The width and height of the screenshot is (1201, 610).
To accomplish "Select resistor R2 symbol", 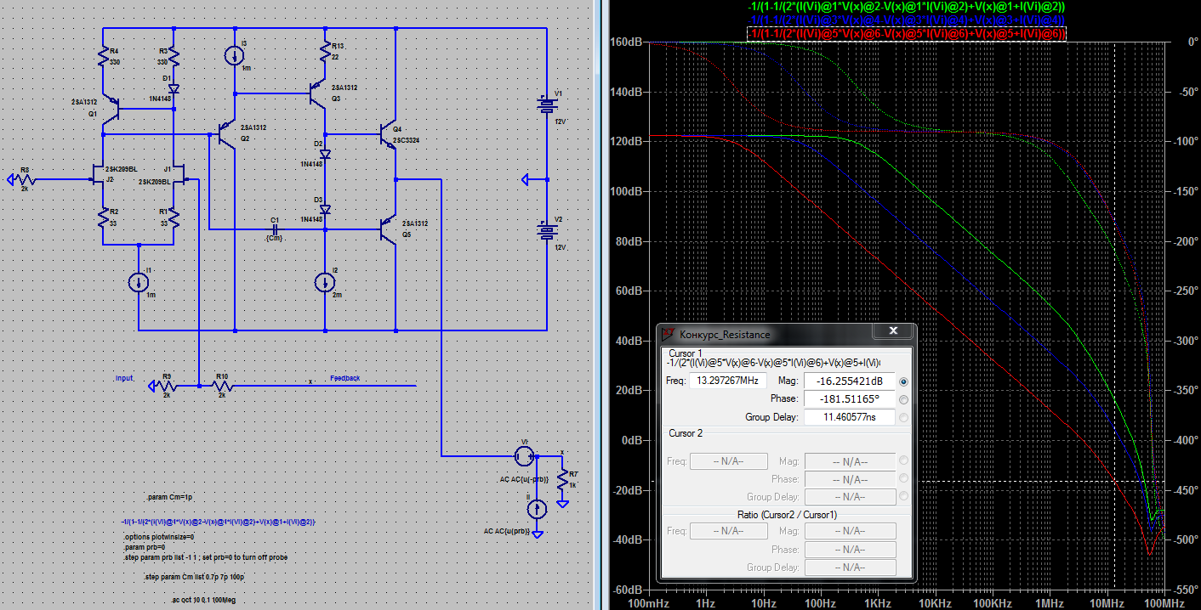I will pyautogui.click(x=103, y=217).
